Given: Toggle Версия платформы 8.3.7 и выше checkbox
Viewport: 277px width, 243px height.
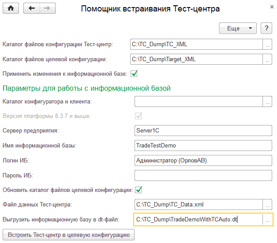Looking at the screenshot, I should coord(138,116).
